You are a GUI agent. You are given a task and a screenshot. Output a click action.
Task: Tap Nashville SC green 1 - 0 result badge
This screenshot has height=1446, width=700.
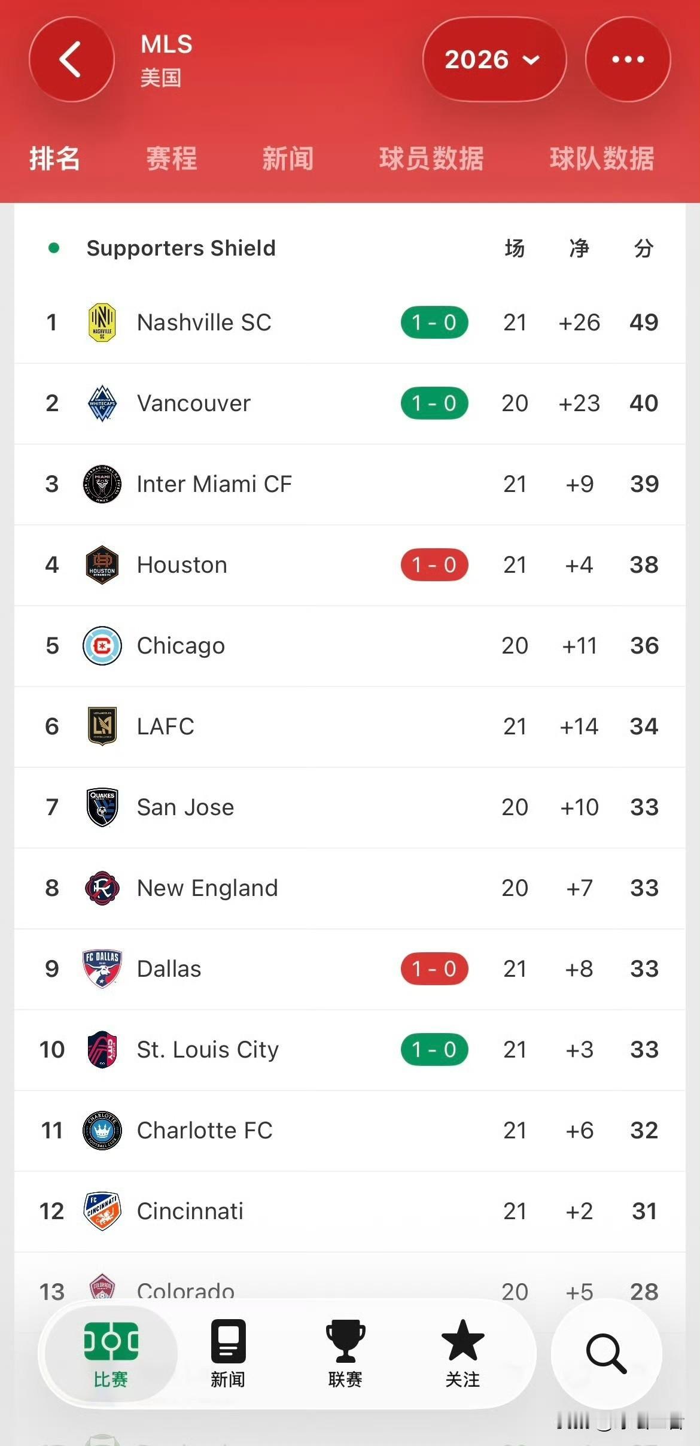tap(434, 323)
